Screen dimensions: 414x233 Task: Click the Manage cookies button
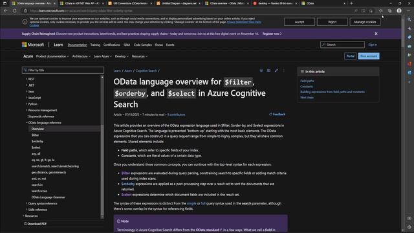click(x=365, y=22)
